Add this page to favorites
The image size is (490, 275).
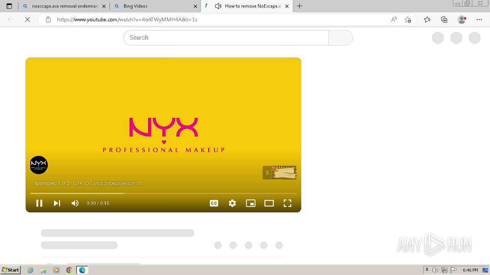point(408,19)
